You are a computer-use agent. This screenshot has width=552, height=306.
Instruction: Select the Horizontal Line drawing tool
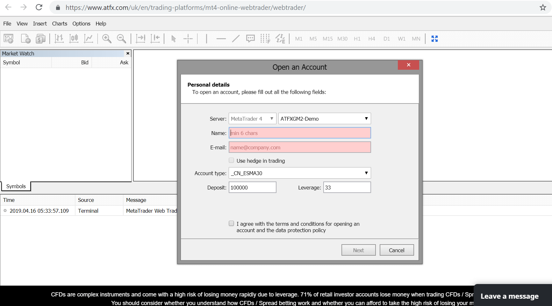(x=221, y=39)
